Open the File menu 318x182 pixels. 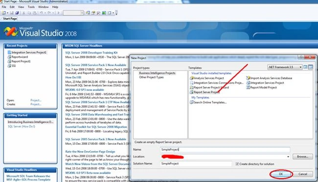pyautogui.click(x=4, y=7)
